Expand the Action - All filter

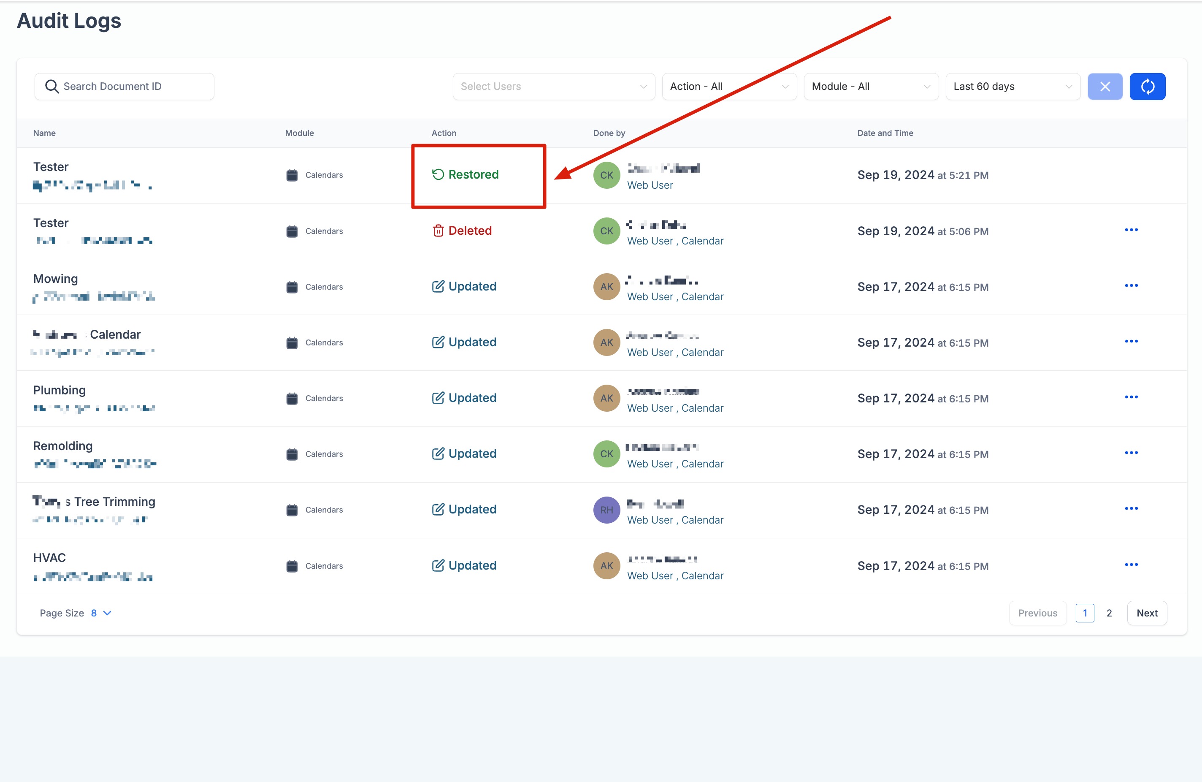pyautogui.click(x=729, y=87)
